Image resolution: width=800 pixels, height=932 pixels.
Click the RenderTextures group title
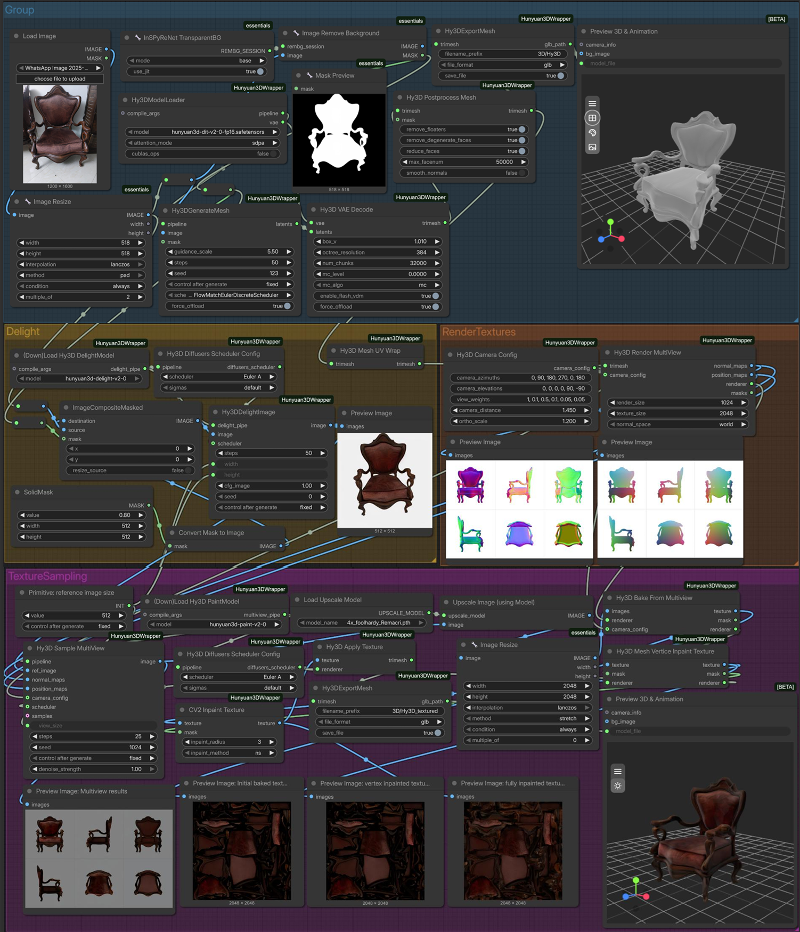pos(479,332)
